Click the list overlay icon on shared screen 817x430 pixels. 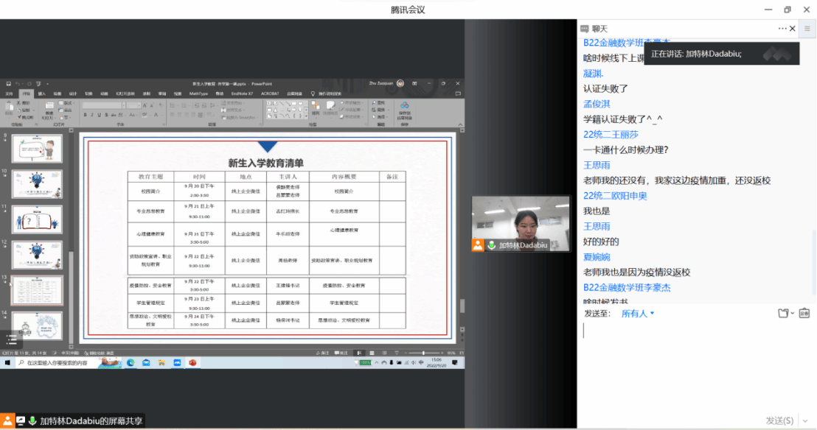click(x=11, y=339)
